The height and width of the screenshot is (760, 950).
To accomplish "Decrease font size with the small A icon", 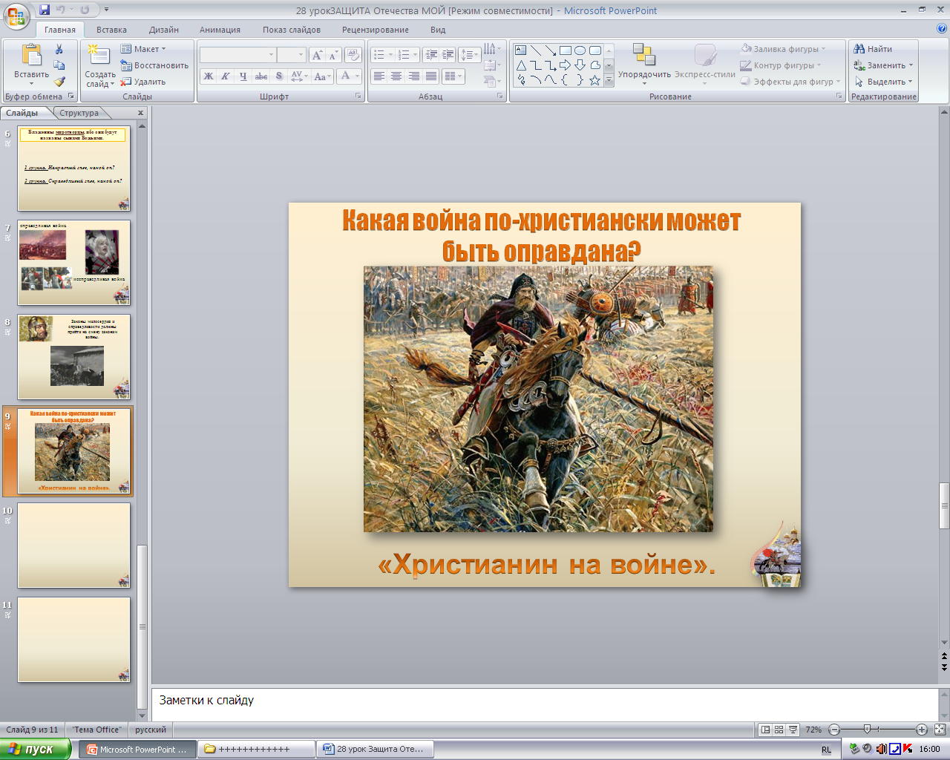I will pos(333,55).
